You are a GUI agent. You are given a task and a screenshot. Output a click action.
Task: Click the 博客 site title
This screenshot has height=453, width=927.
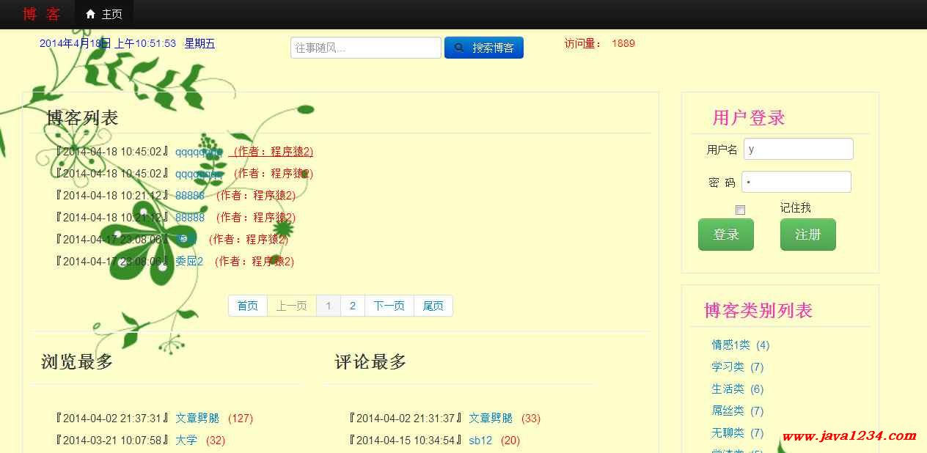[42, 13]
